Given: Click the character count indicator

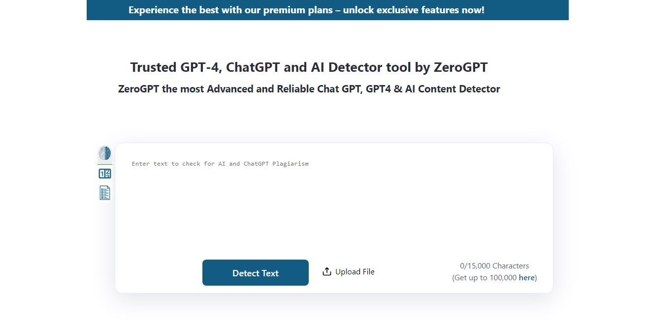Looking at the screenshot, I should pyautogui.click(x=494, y=265).
